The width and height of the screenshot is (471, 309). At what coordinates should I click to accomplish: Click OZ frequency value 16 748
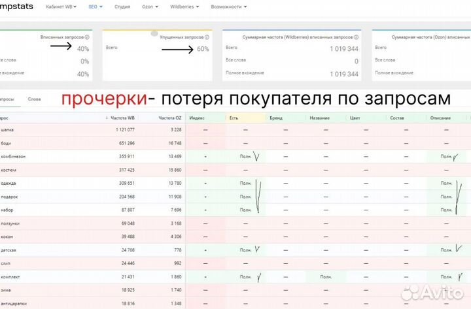click(175, 143)
